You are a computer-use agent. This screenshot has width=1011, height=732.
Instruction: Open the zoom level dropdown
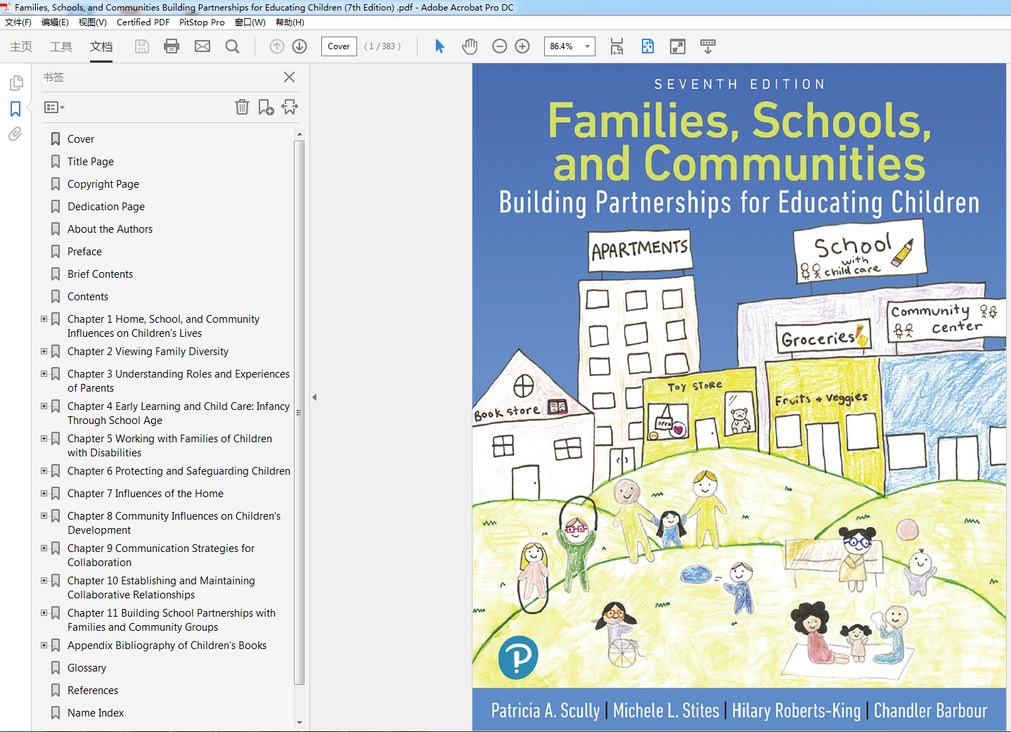point(587,46)
